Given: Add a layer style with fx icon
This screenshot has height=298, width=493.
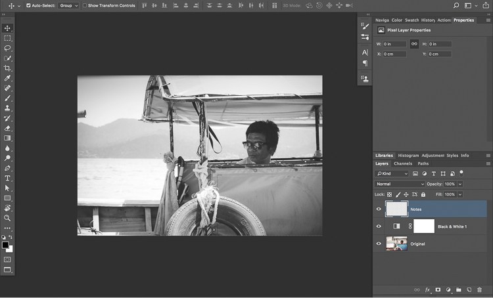Looking at the screenshot, I should (427, 290).
